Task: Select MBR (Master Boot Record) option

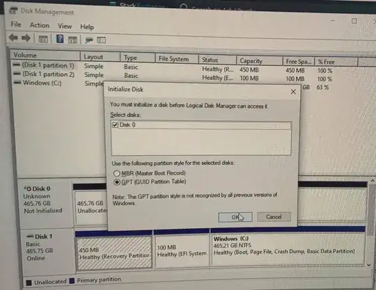Action: pos(116,173)
